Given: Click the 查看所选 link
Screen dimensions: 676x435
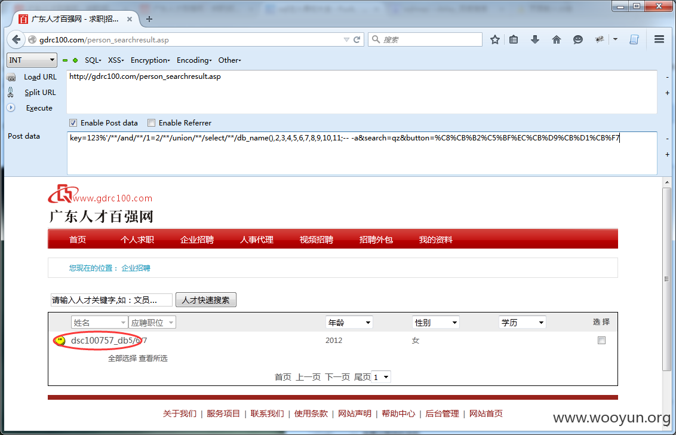Looking at the screenshot, I should pos(153,358).
